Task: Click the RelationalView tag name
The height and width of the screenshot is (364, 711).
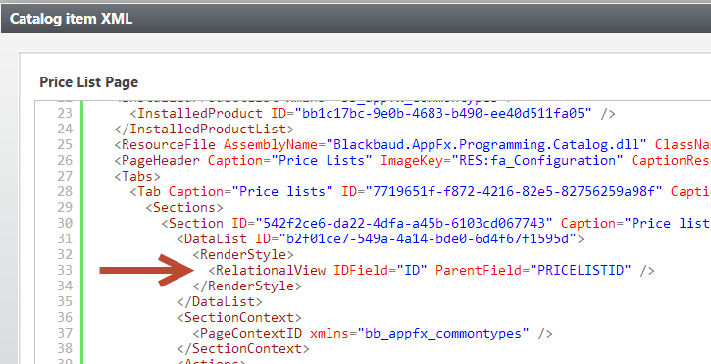Action: coord(271,270)
